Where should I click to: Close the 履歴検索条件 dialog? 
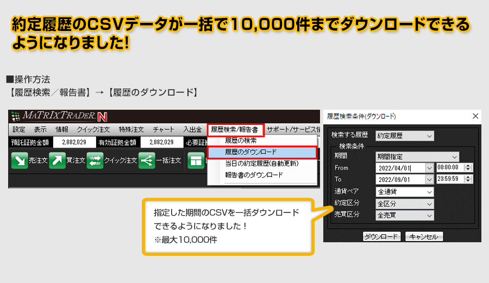475,116
